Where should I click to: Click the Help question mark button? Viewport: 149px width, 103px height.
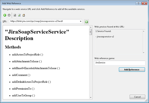(x=138, y=3)
